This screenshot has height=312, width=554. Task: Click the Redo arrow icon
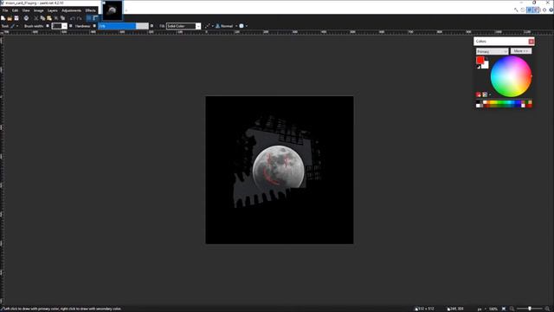[x=80, y=18]
